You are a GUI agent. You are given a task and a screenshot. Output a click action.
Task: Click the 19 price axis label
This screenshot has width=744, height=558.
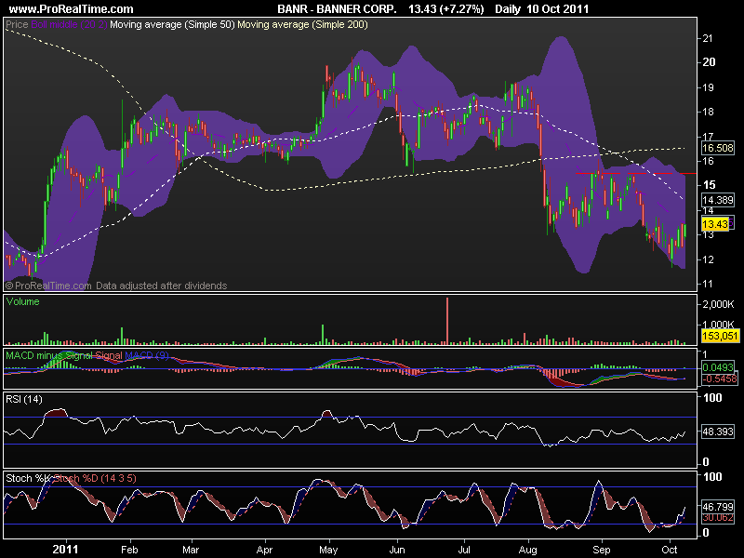click(x=708, y=87)
